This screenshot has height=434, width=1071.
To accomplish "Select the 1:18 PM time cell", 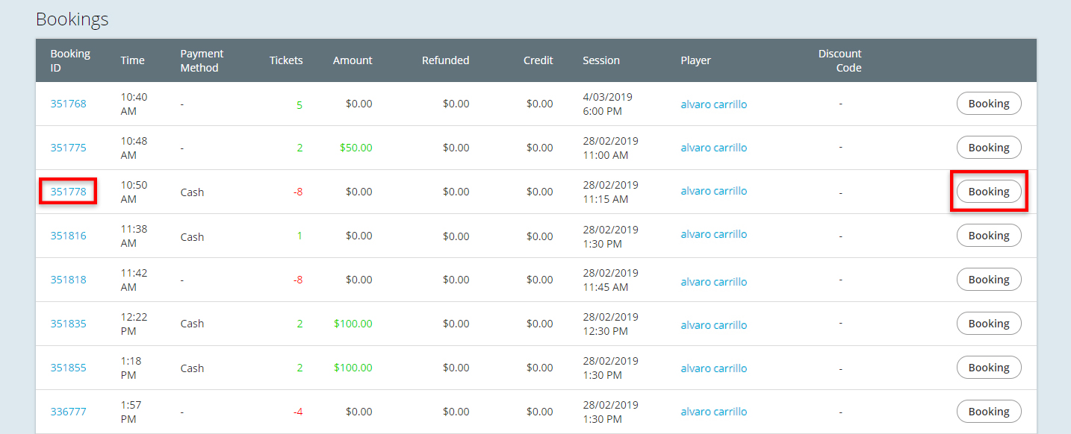I will pyautogui.click(x=131, y=368).
